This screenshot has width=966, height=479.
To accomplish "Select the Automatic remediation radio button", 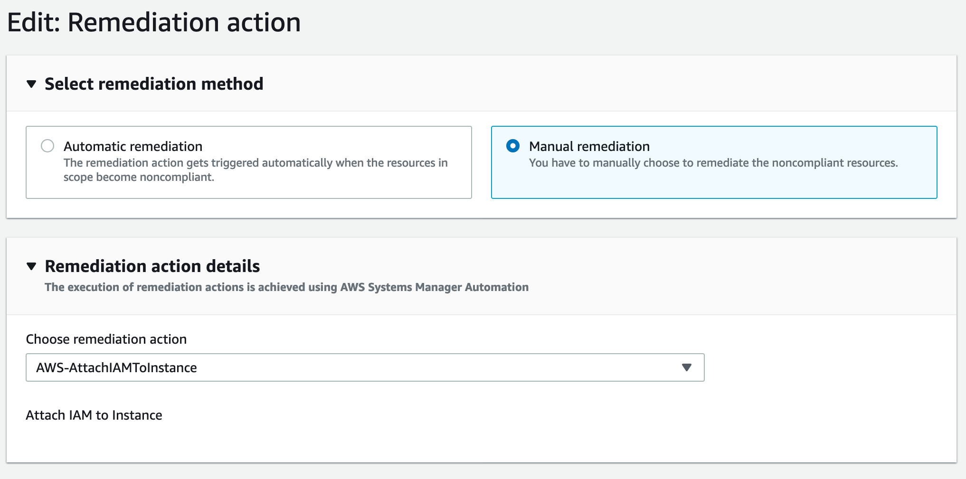I will pyautogui.click(x=47, y=146).
